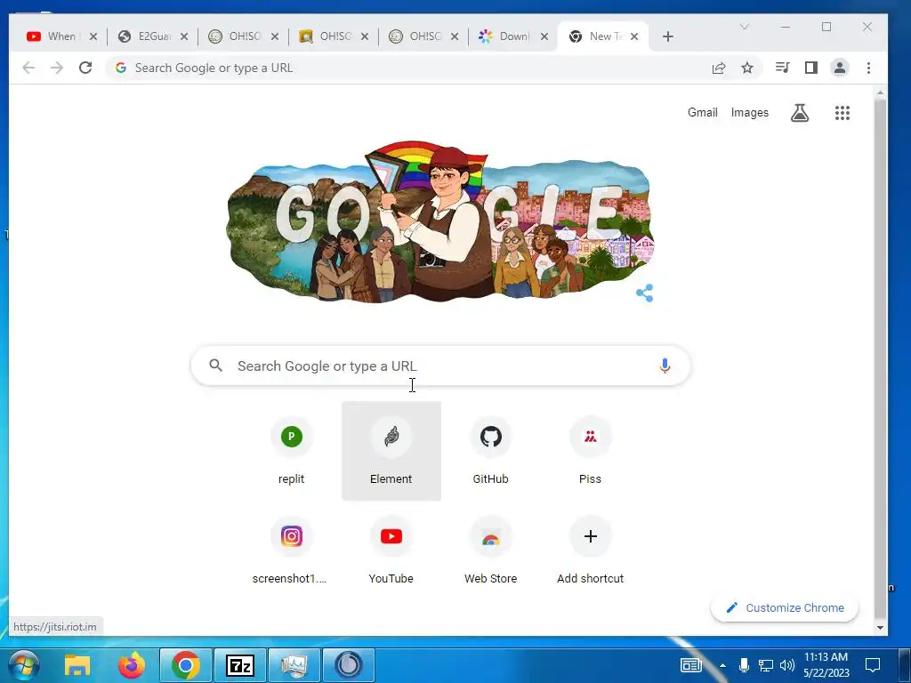Screen dimensions: 911x683
Task: Click the doodle share icon
Action: tap(644, 293)
